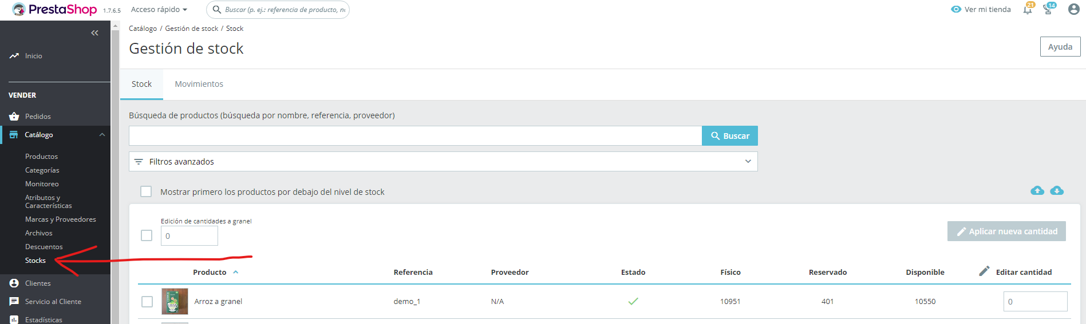1086x324 pixels.
Task: Open the notifications bell icon
Action: pos(1028,10)
